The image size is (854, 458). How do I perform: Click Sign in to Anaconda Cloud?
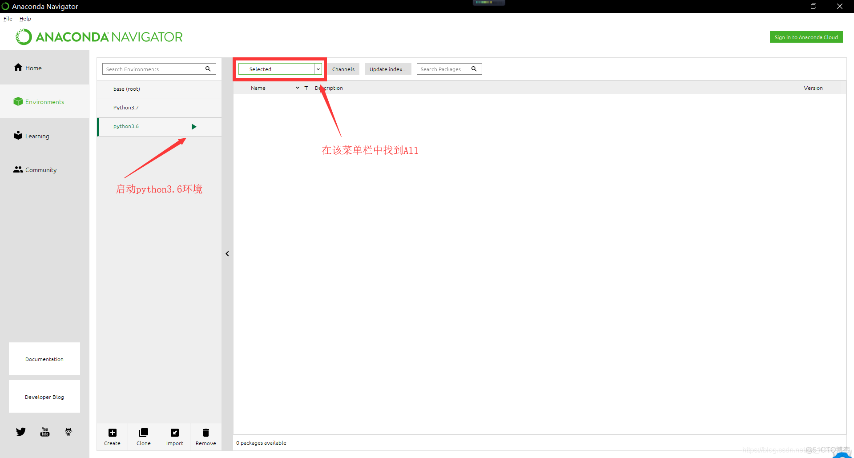coord(806,37)
